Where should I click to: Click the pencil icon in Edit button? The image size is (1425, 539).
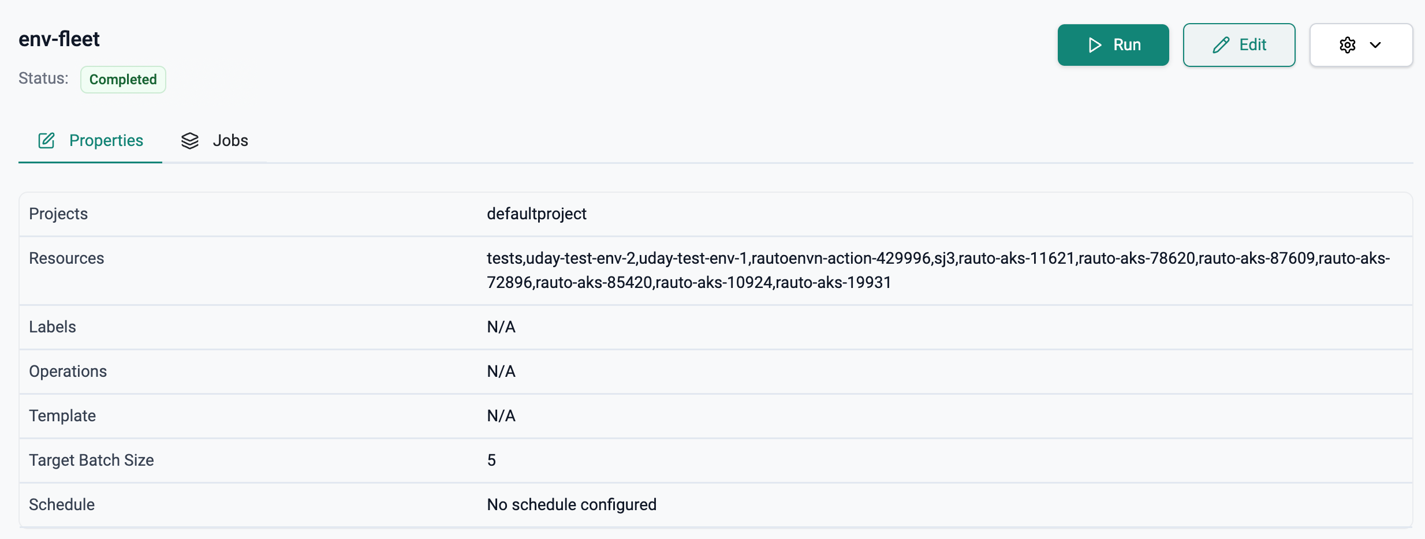click(x=1221, y=45)
